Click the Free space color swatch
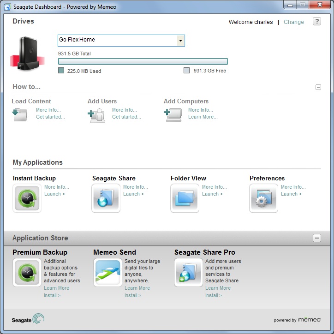334x334 pixels. click(x=186, y=71)
